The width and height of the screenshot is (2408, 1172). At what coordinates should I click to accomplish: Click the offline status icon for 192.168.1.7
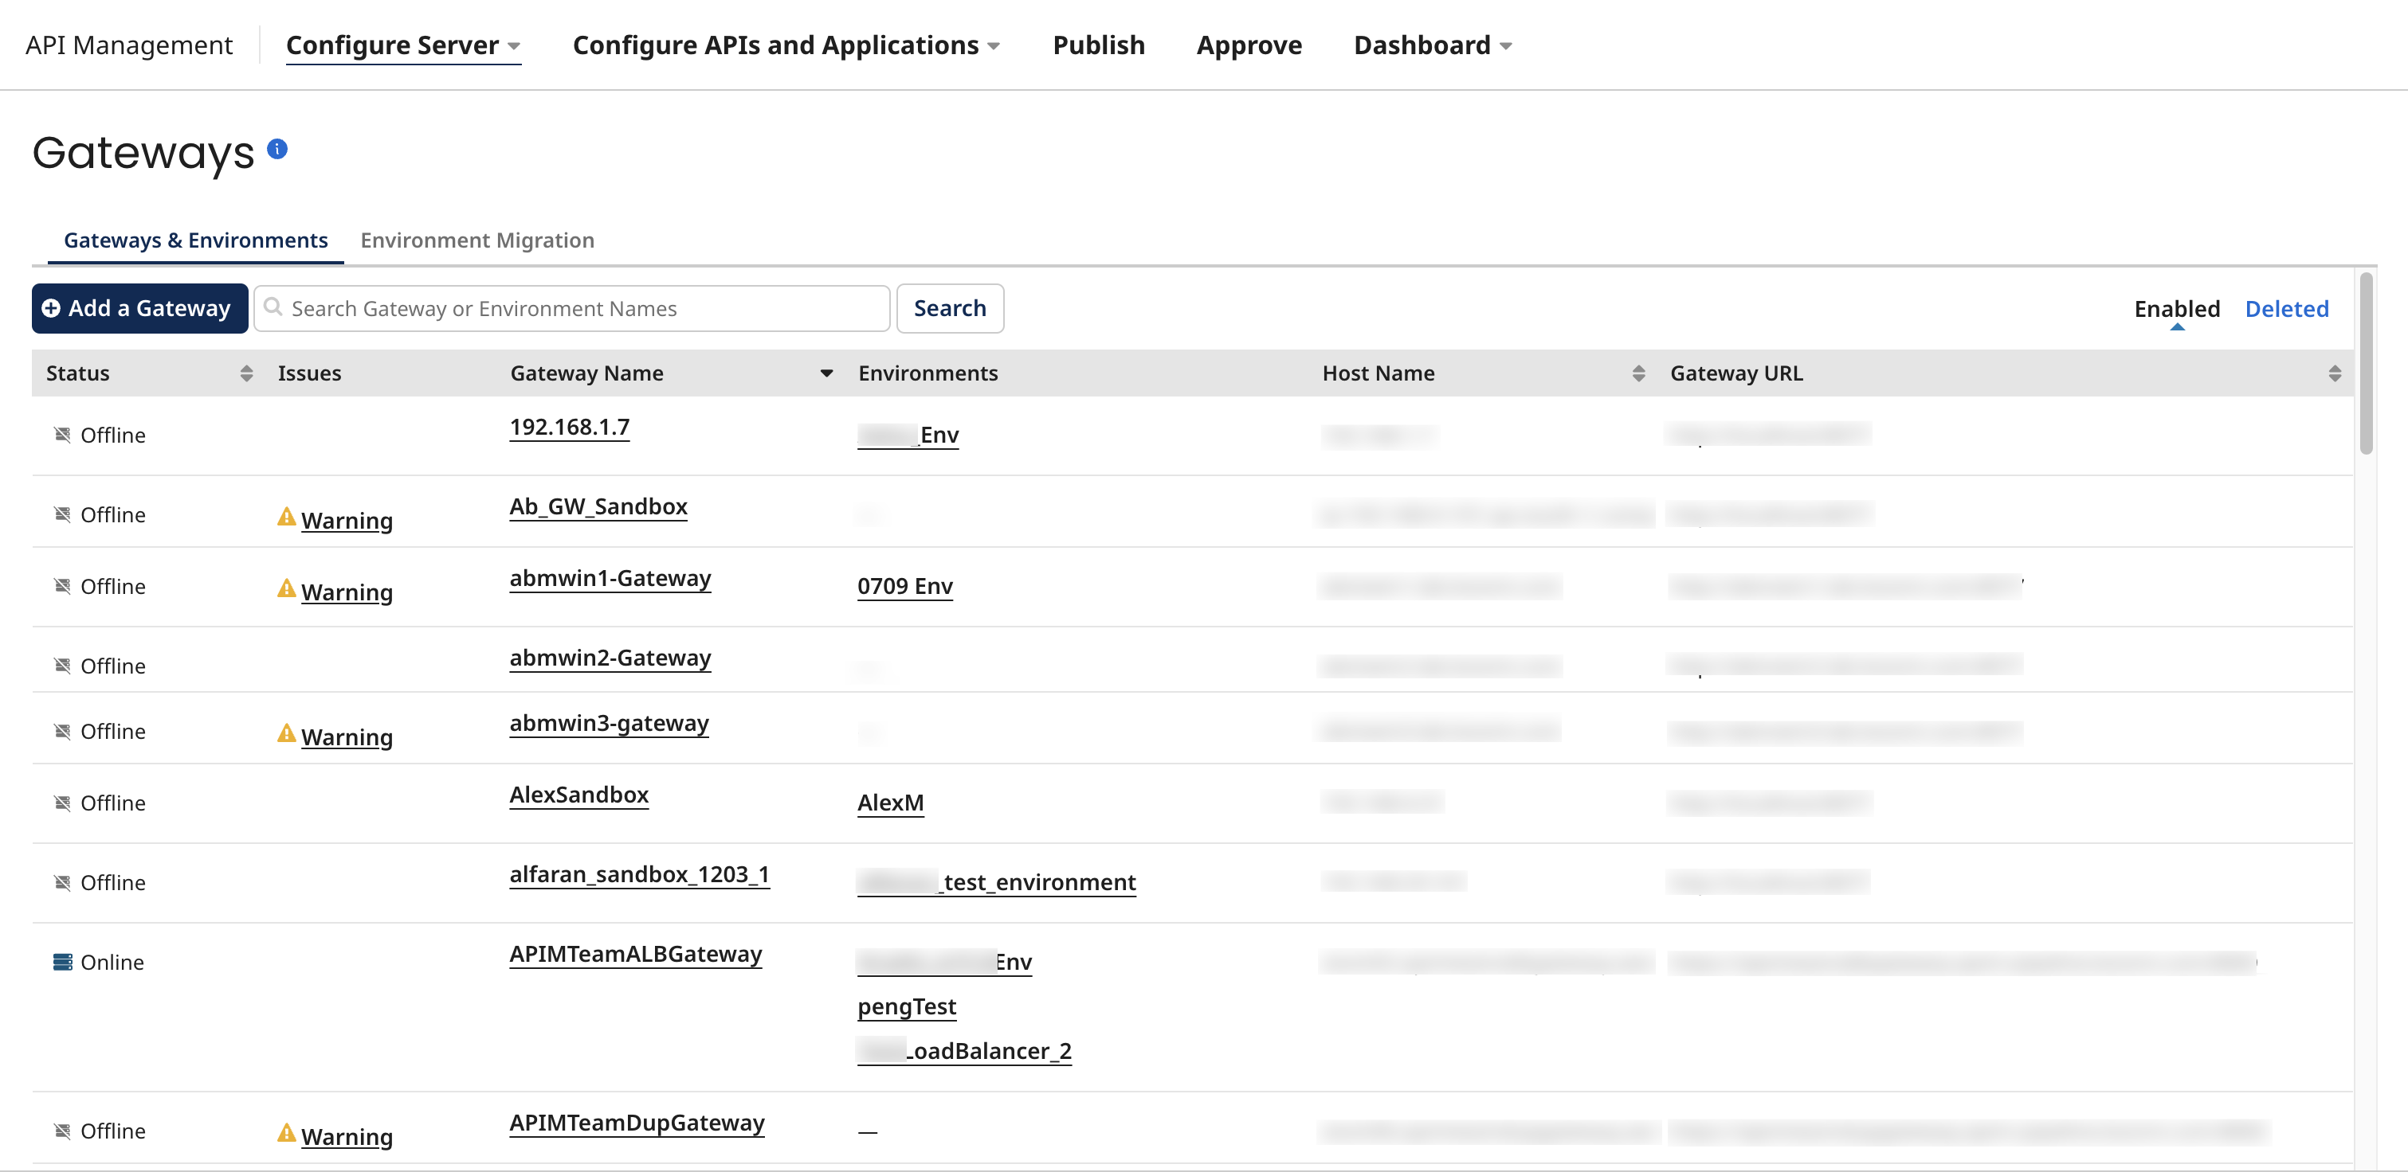pyautogui.click(x=61, y=434)
